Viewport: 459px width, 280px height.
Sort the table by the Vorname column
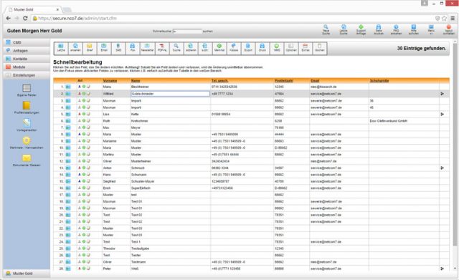(x=110, y=81)
